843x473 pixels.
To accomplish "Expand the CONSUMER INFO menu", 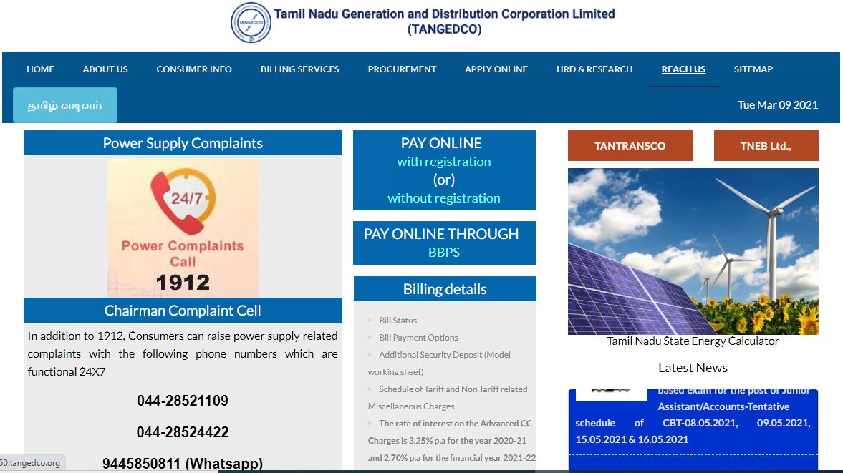I will pyautogui.click(x=194, y=69).
